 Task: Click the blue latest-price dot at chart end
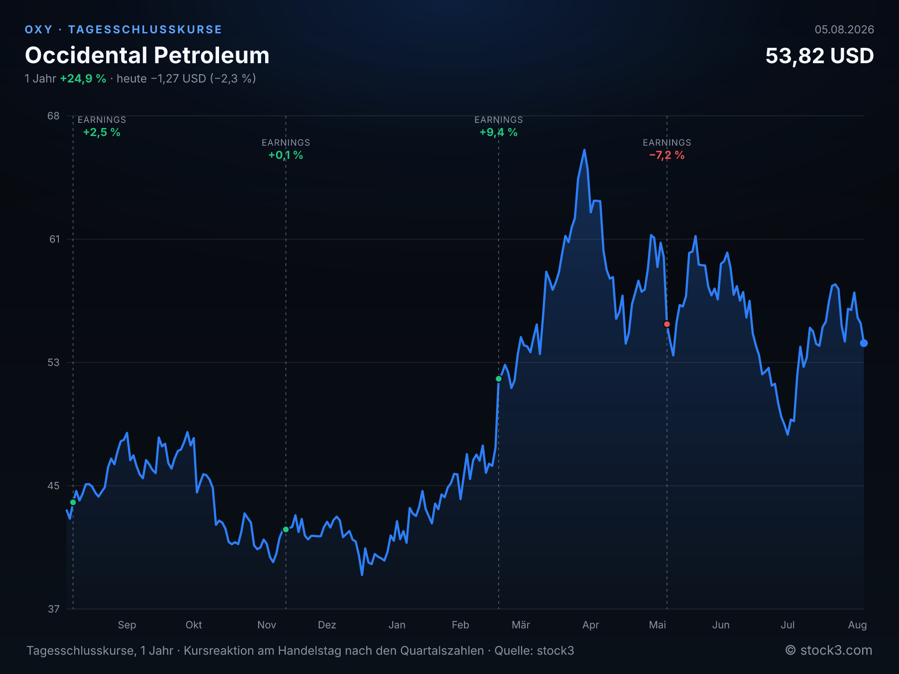pos(864,343)
